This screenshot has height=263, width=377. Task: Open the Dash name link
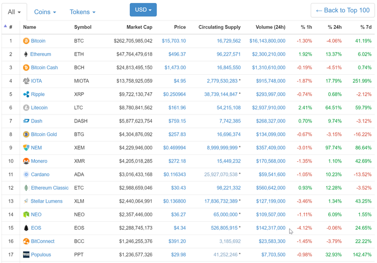36,121
